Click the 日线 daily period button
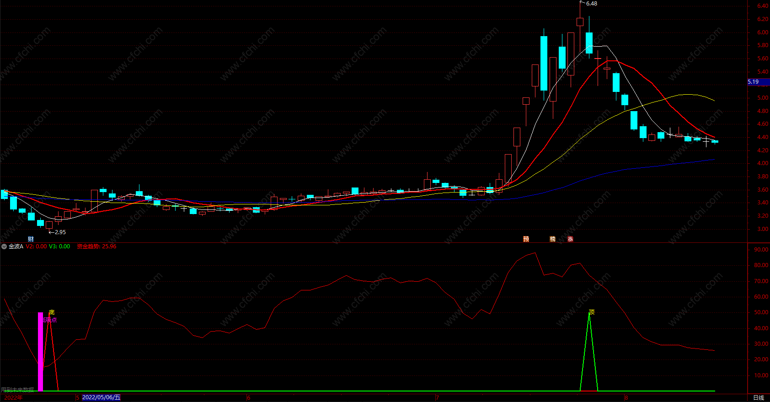The width and height of the screenshot is (770, 402). [x=759, y=397]
